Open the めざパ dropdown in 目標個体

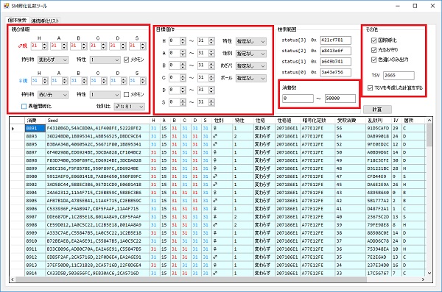[x=251, y=66]
